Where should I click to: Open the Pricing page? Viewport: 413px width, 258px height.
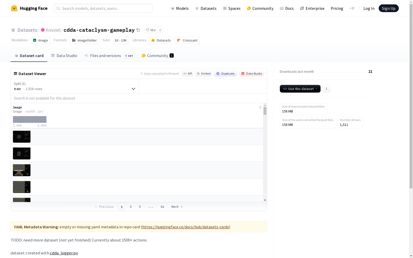[337, 8]
